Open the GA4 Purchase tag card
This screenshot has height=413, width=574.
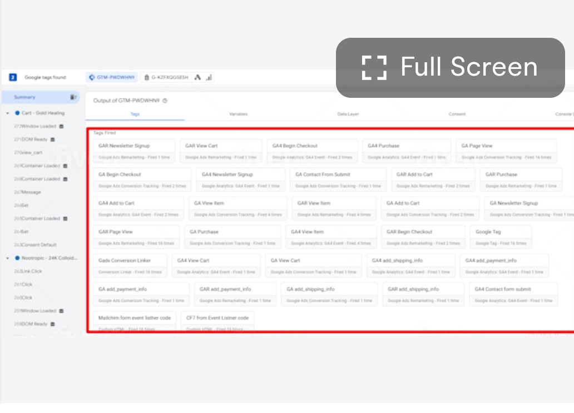tap(406, 151)
